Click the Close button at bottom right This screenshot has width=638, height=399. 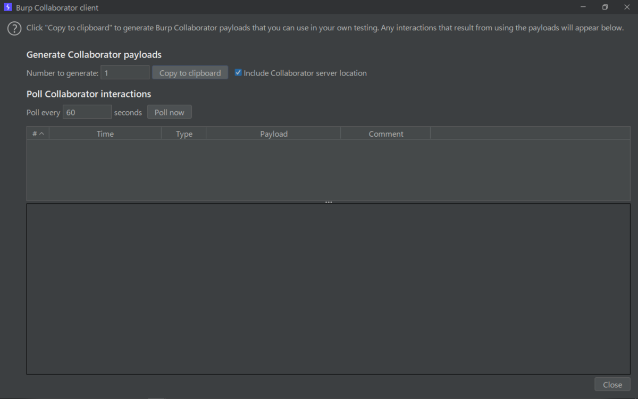pos(612,385)
